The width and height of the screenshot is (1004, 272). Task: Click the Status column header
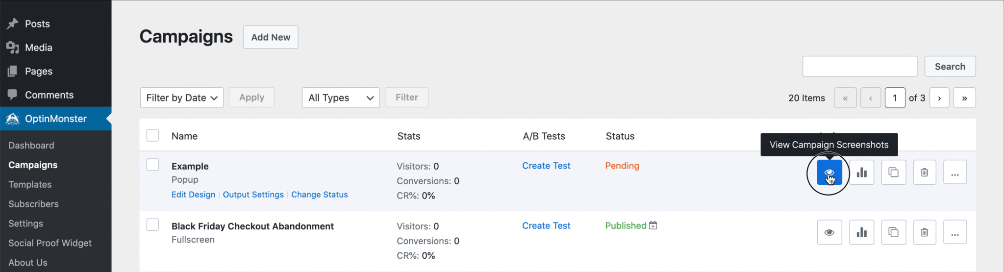pos(620,136)
